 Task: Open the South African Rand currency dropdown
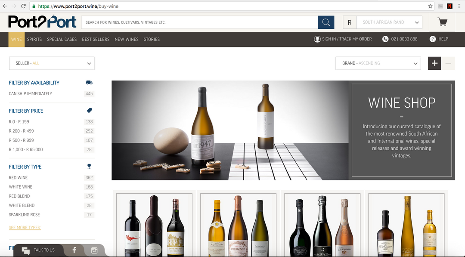point(390,22)
